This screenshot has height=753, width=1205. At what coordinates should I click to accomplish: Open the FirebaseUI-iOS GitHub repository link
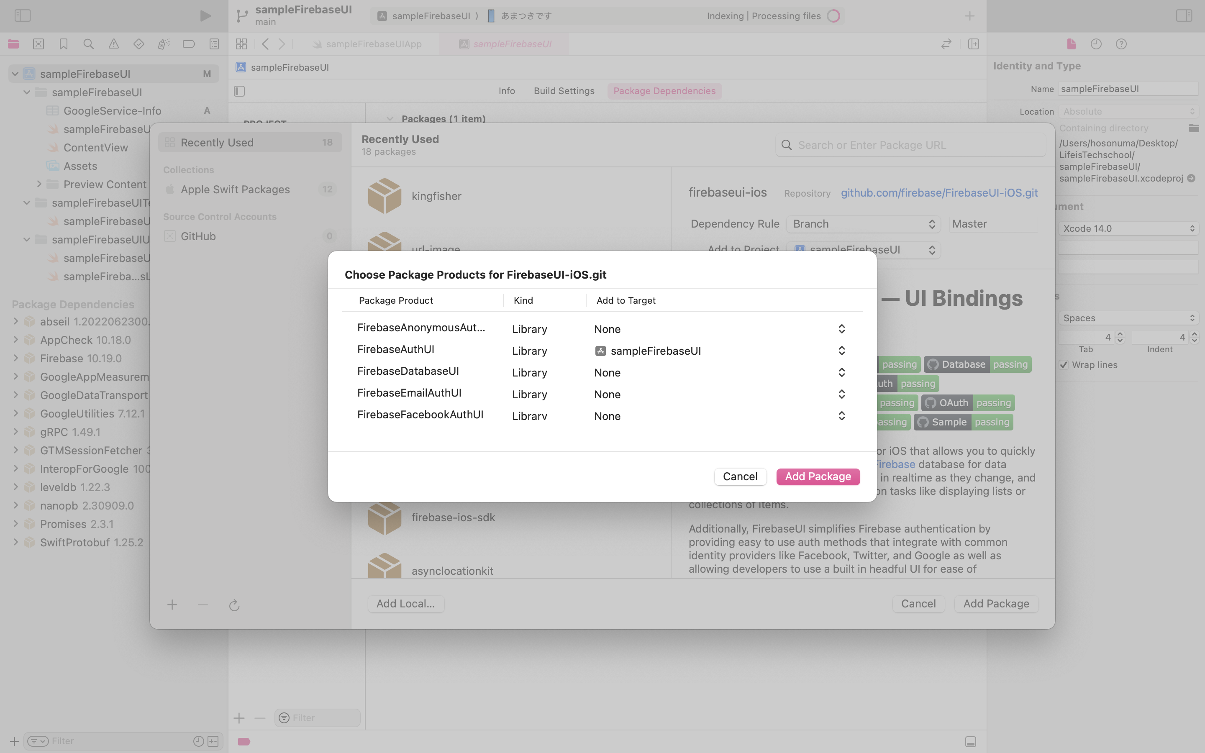pyautogui.click(x=939, y=193)
